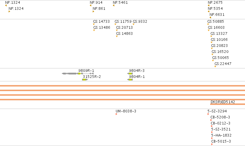Select the CB-5015-3 feature label
Image resolution: width=245 pixels, height=146 pixels.
pos(221,141)
